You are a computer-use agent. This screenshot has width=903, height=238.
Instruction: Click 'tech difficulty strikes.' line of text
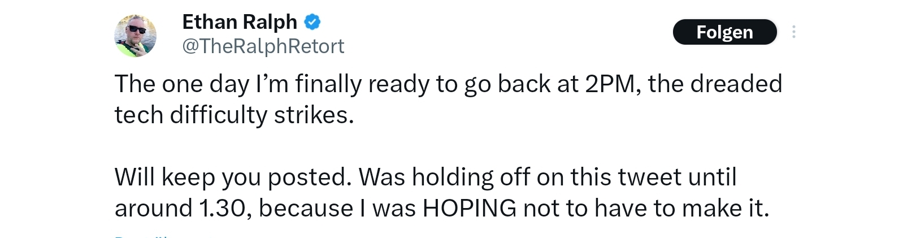(x=234, y=115)
